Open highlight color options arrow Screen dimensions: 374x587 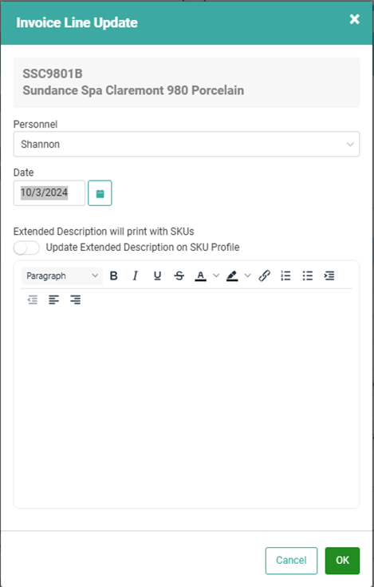point(247,276)
